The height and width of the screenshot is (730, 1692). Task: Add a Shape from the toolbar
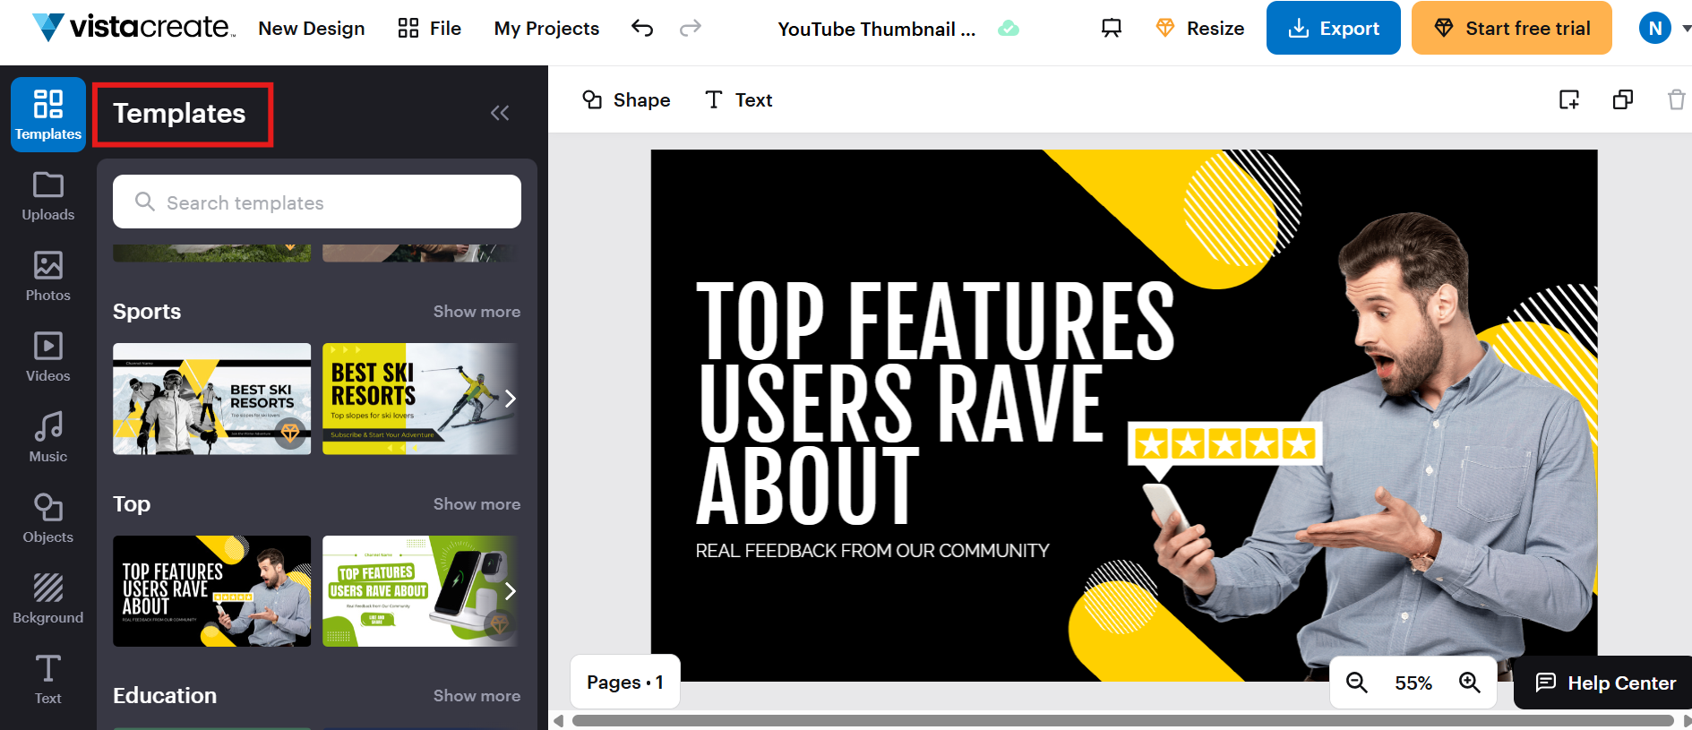point(626,100)
